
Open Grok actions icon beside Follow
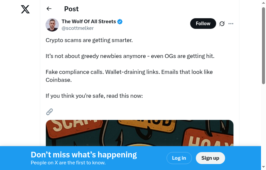pyautogui.click(x=222, y=24)
